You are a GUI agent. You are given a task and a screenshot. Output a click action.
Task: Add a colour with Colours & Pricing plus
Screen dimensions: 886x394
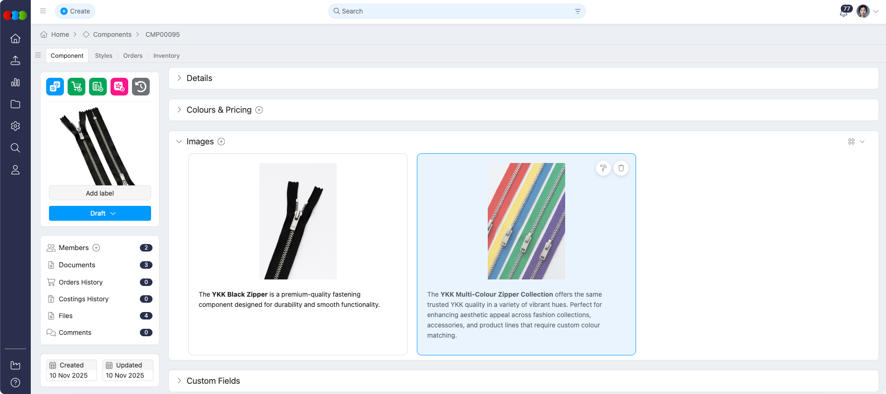[x=259, y=110]
